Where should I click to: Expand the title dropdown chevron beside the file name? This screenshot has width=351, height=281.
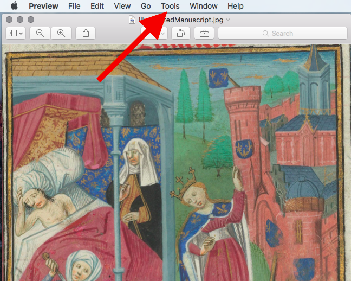228,20
